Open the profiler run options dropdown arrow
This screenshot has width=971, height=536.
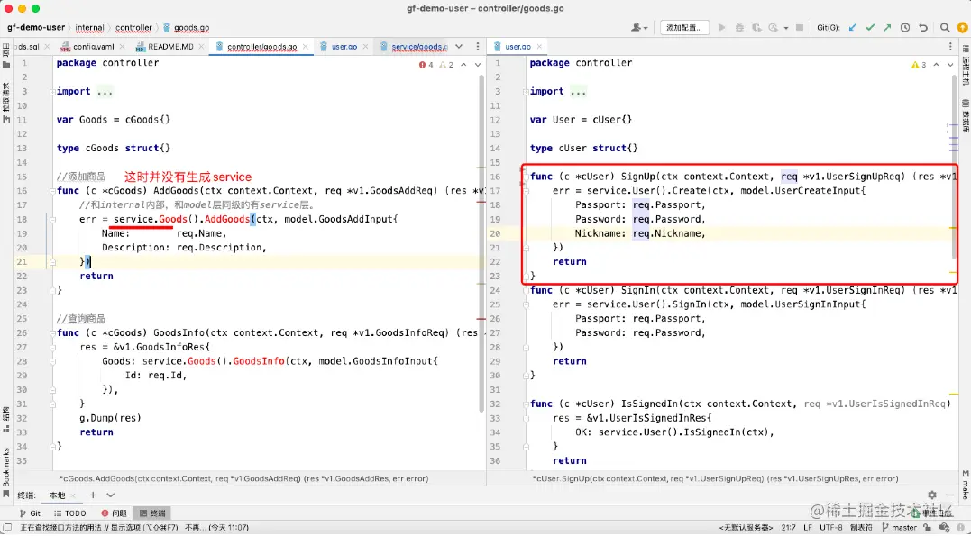(786, 28)
